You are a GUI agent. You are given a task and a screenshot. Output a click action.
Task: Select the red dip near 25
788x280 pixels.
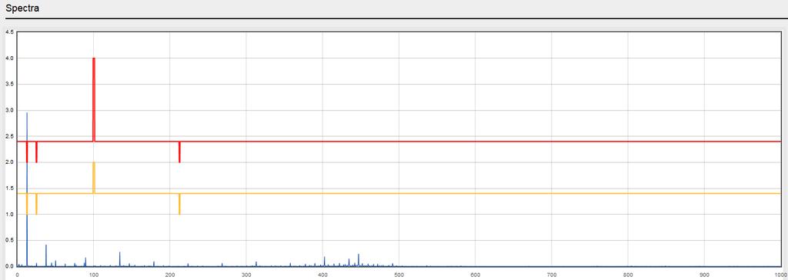tap(36, 152)
